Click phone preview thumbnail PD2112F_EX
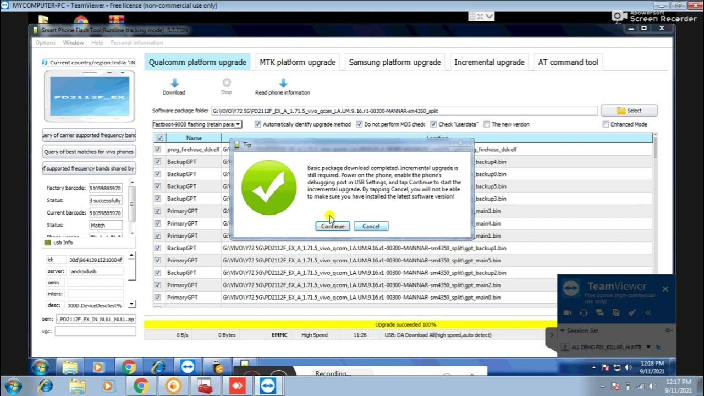Screen dimensions: 704x396 coord(90,96)
